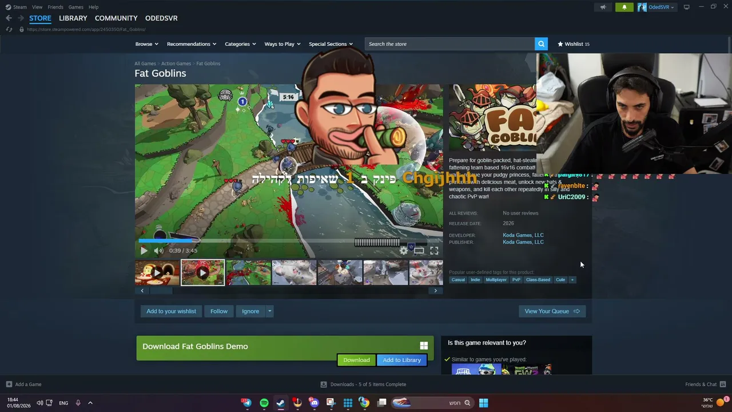Make the trailer fullscreen

434,250
